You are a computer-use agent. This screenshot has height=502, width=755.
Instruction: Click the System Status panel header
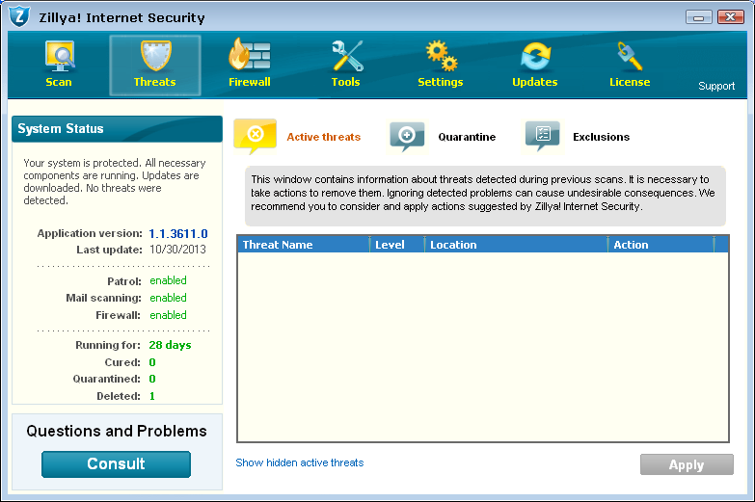(117, 128)
